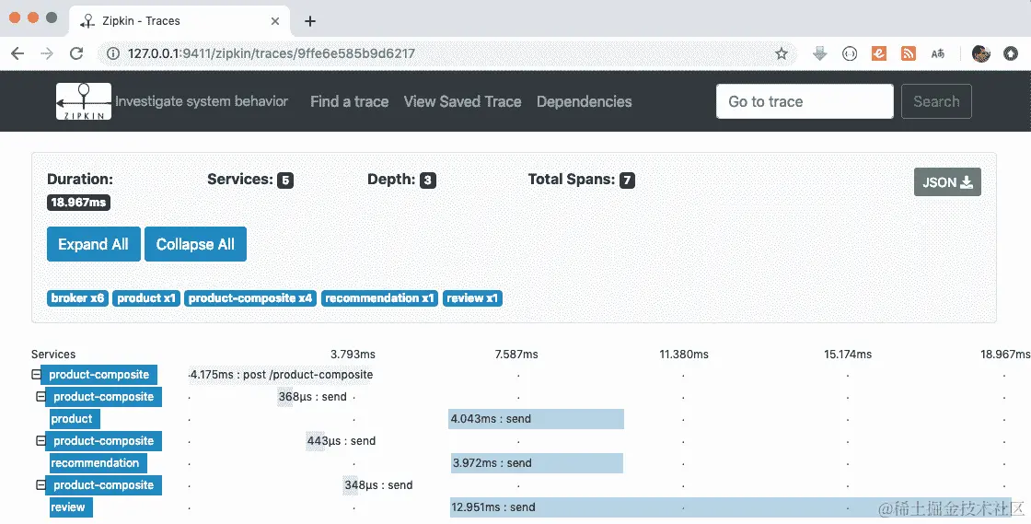The width and height of the screenshot is (1031, 524).
Task: Download trace with JSON button
Action: [947, 182]
